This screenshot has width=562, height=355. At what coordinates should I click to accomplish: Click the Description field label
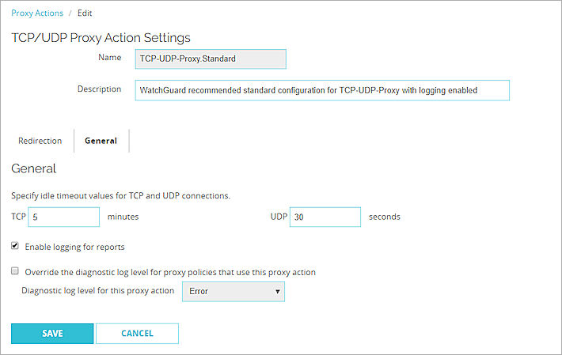pyautogui.click(x=99, y=89)
